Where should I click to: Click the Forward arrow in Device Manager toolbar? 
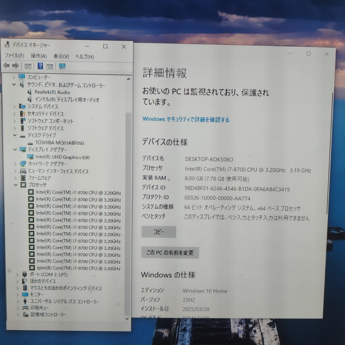pyautogui.click(x=16, y=66)
